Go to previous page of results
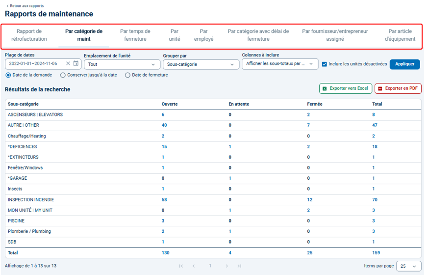Image resolution: width=428 pixels, height=275 pixels. click(x=194, y=266)
